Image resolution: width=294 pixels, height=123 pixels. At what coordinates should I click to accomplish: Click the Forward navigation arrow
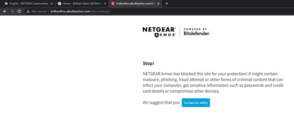12,11
